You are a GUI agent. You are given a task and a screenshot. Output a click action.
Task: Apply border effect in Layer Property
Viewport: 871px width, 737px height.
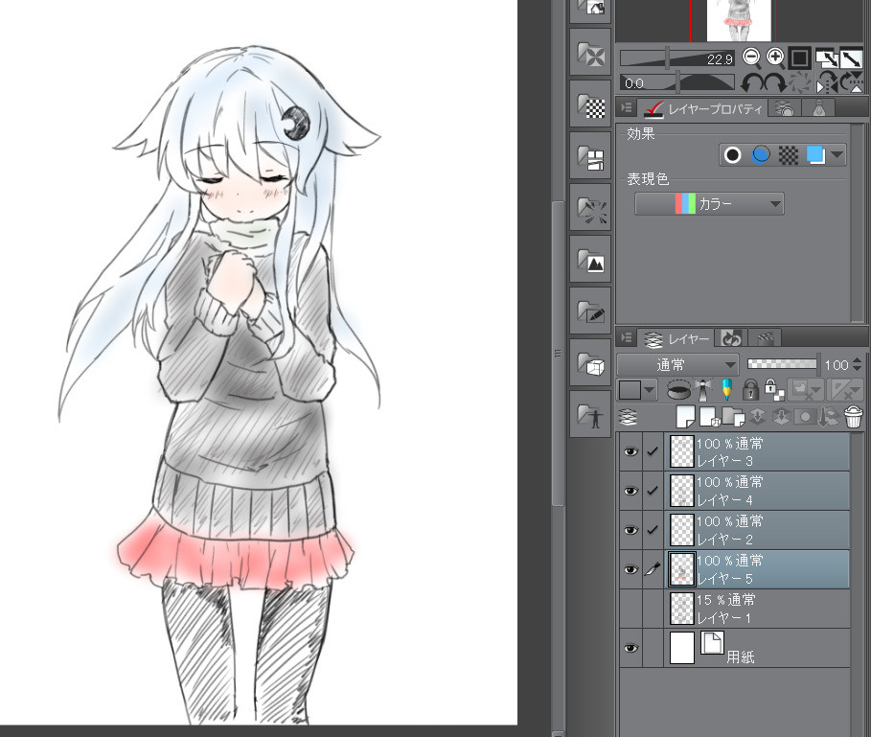733,155
